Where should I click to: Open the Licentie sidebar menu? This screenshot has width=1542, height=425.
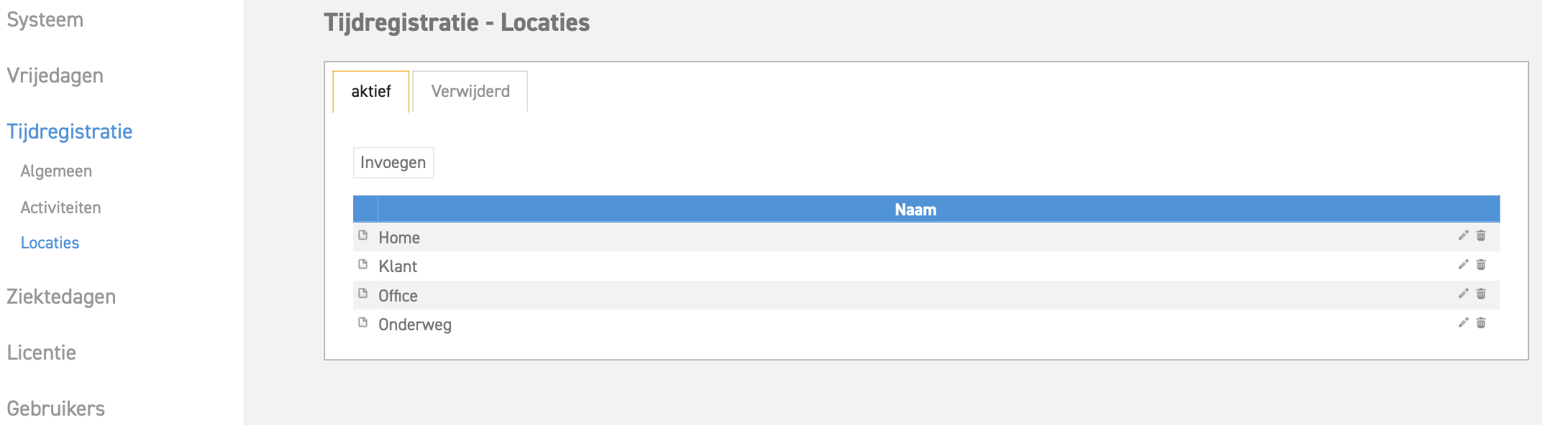[x=42, y=352]
